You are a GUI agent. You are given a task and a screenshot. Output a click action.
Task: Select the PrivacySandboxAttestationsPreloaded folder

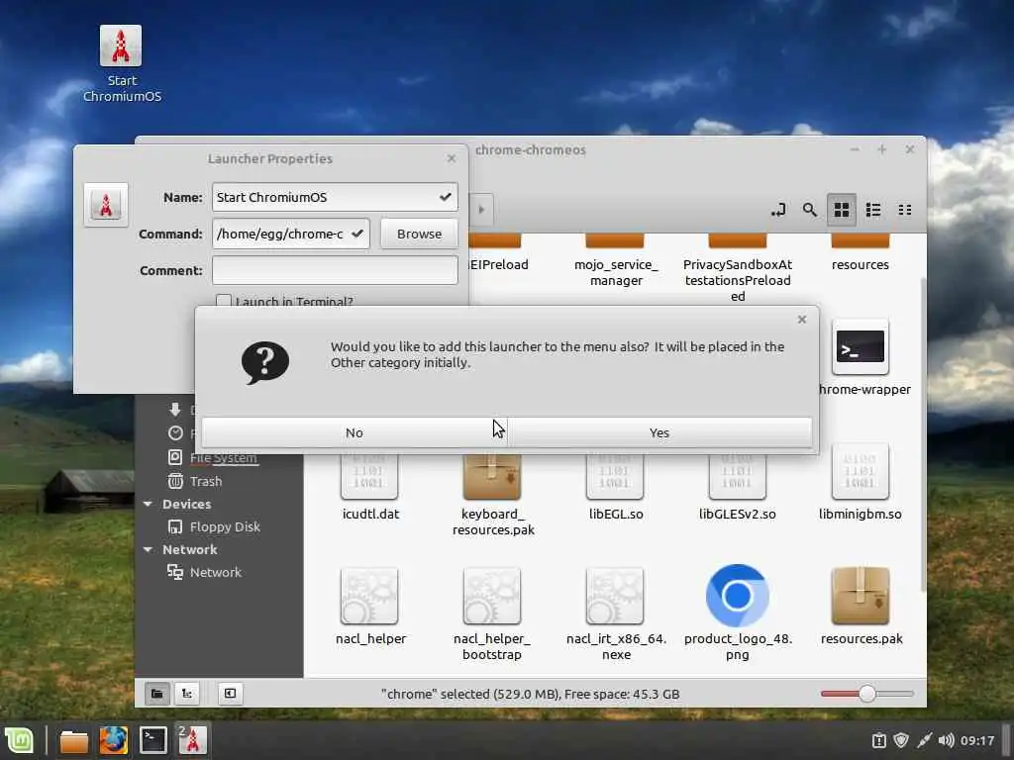(737, 267)
